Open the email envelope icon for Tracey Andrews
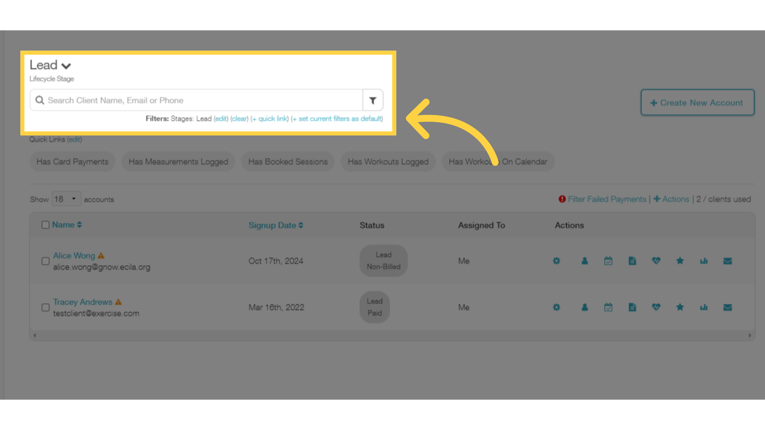The width and height of the screenshot is (765, 430). [x=728, y=307]
